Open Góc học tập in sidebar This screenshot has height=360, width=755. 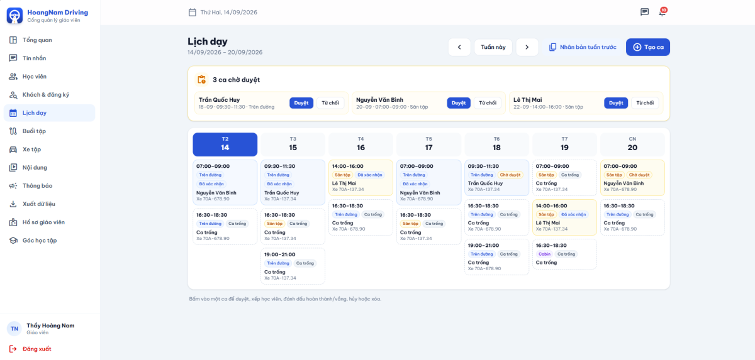(50, 241)
